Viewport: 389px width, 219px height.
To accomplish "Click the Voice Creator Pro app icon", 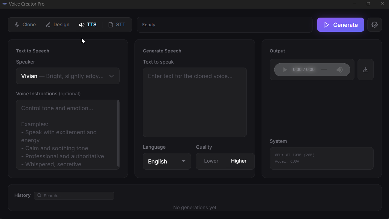I will pos(5,4).
